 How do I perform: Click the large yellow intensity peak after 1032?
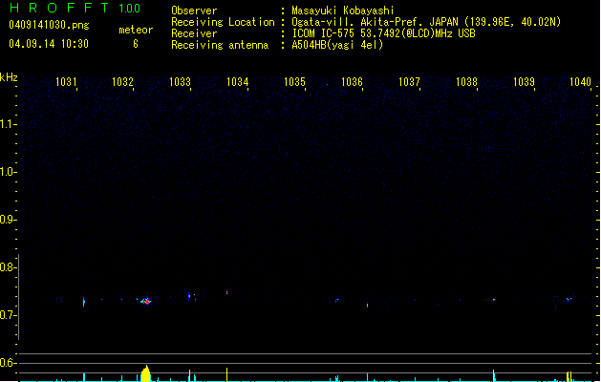coord(145,373)
